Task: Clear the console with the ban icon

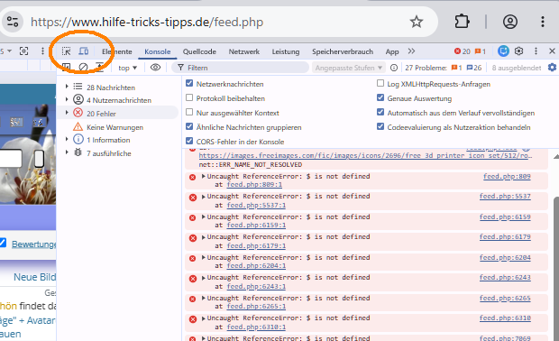Action: pyautogui.click(x=83, y=68)
